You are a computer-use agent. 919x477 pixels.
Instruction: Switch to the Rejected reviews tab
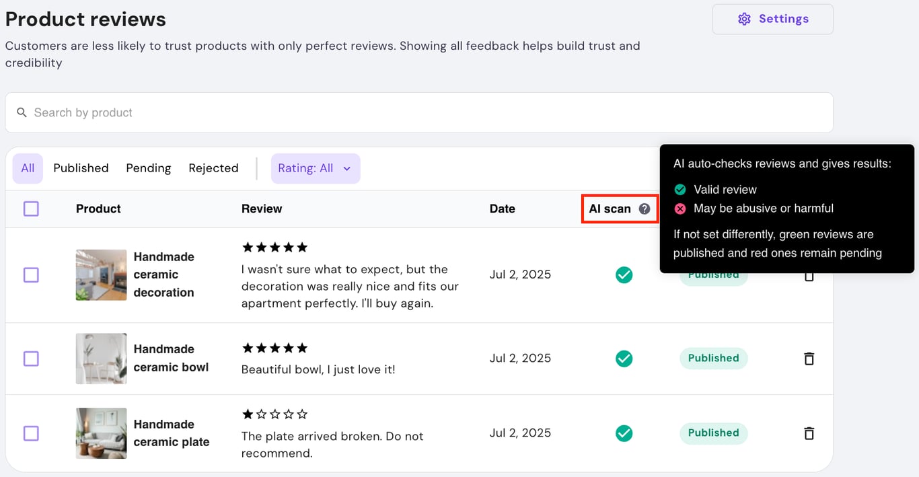coord(213,168)
